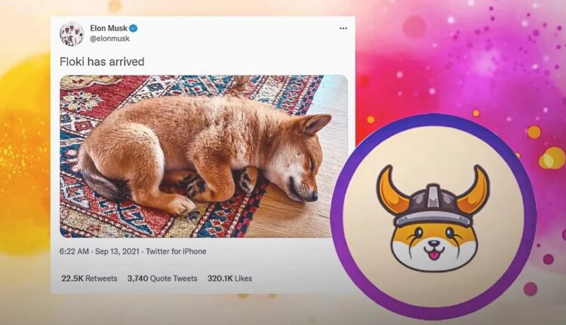Click the blue verified badge

(134, 28)
